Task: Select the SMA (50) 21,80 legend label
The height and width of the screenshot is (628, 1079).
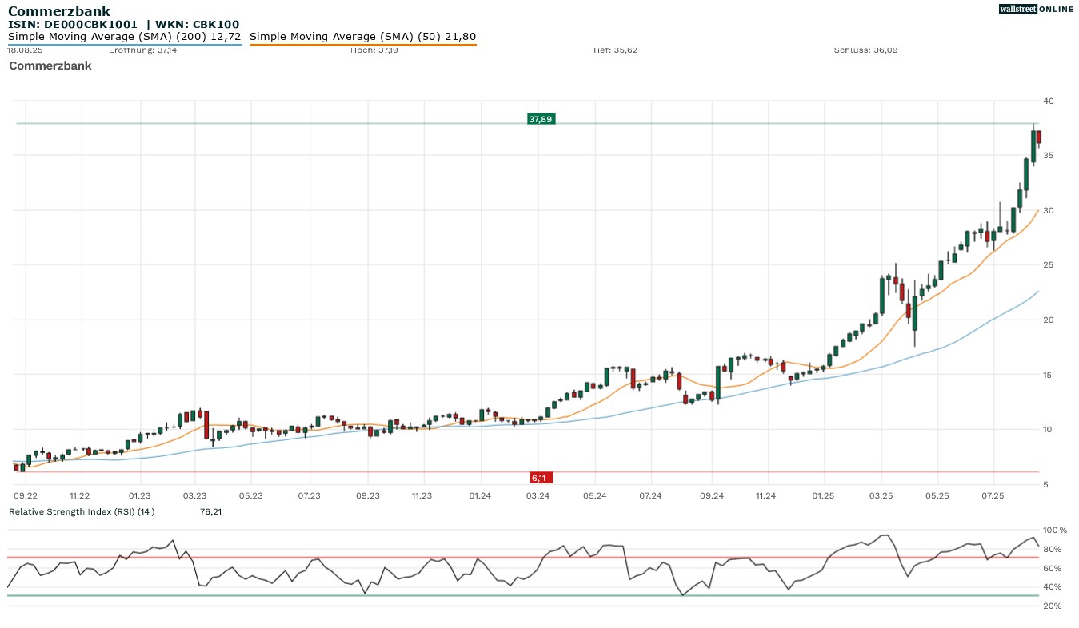Action: (363, 36)
